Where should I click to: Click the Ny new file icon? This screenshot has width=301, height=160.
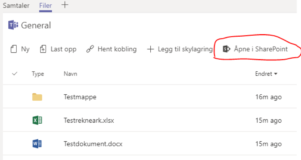tap(13, 49)
